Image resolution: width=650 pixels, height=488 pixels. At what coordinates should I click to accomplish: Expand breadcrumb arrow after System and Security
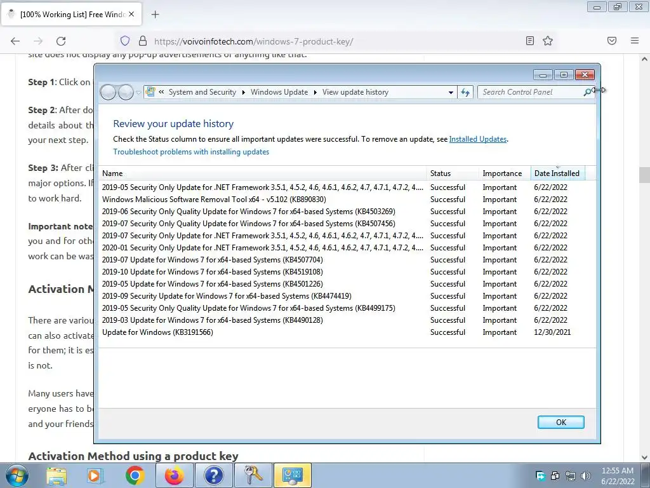[x=243, y=92]
